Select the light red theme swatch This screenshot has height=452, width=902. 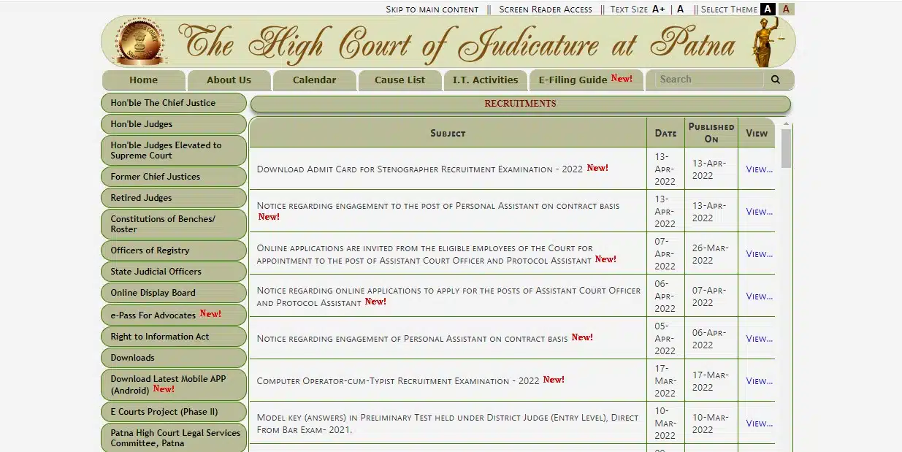[x=787, y=9]
